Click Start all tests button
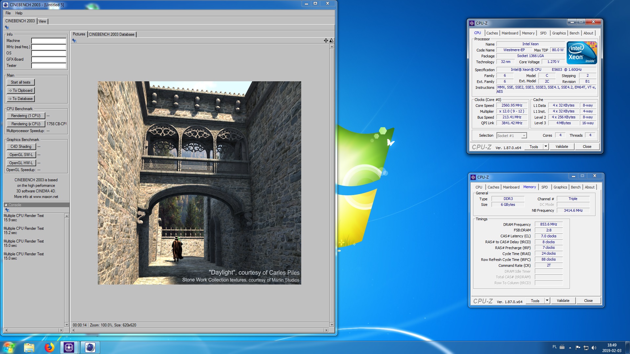 [20, 82]
